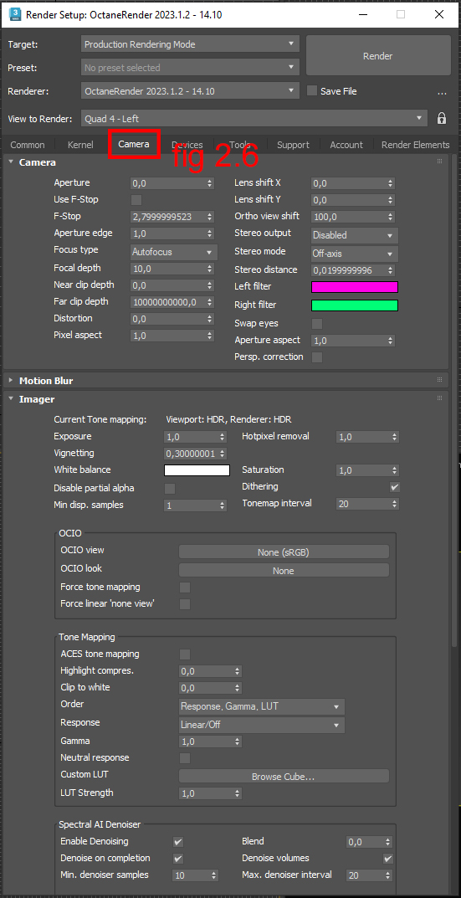This screenshot has height=898, width=461.
Task: Switch to the Support tab
Action: 293,145
